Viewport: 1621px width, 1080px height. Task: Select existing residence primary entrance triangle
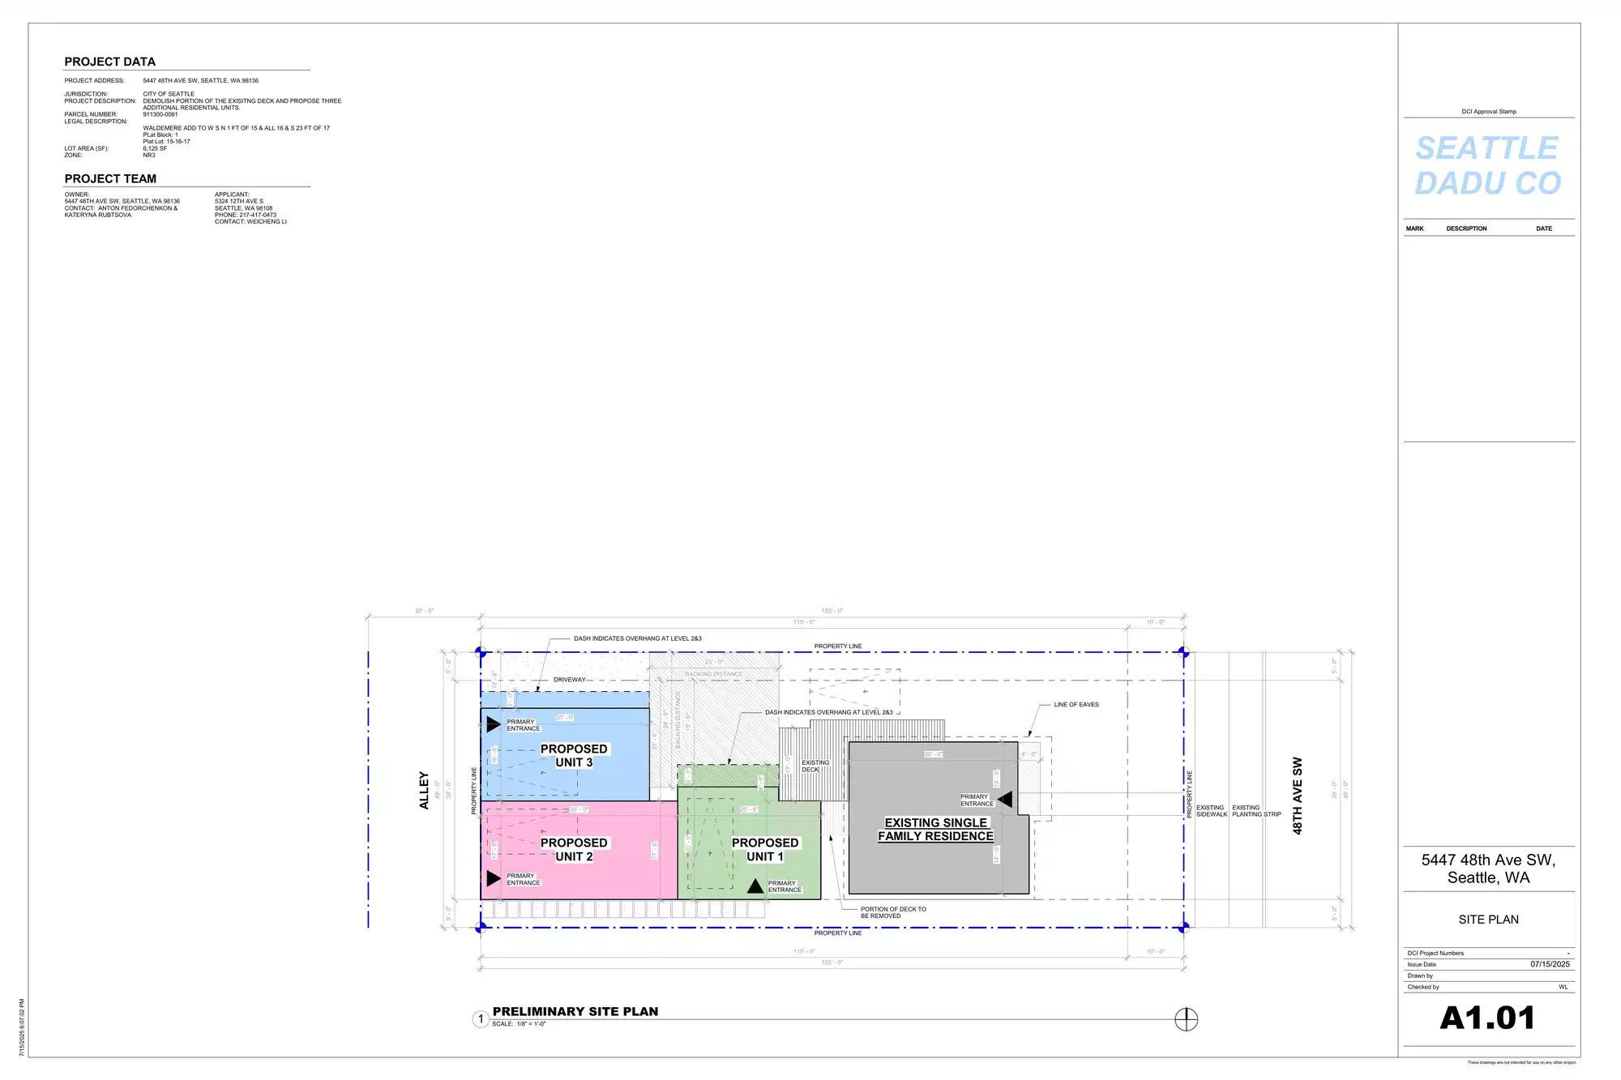pyautogui.click(x=1005, y=800)
